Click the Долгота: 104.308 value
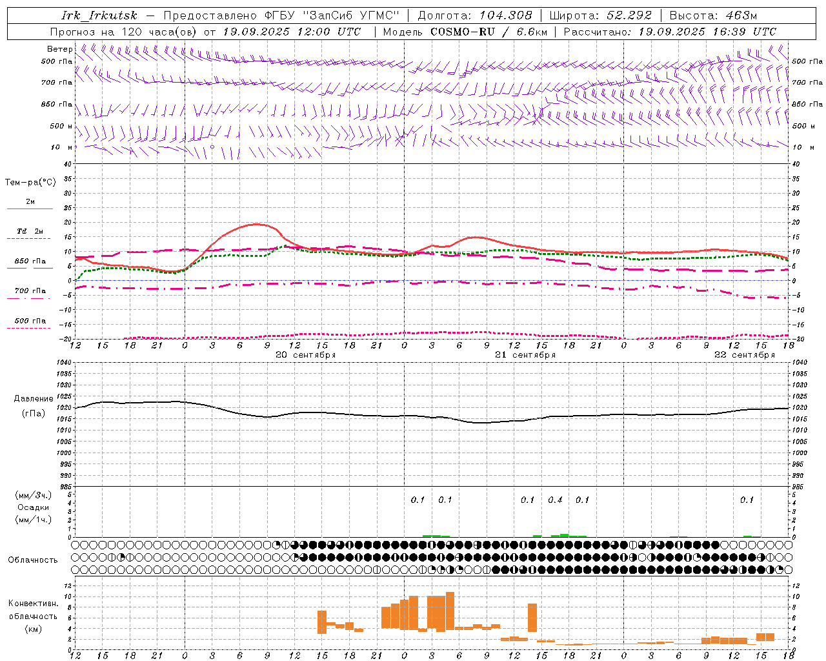826x661 pixels. pos(475,15)
